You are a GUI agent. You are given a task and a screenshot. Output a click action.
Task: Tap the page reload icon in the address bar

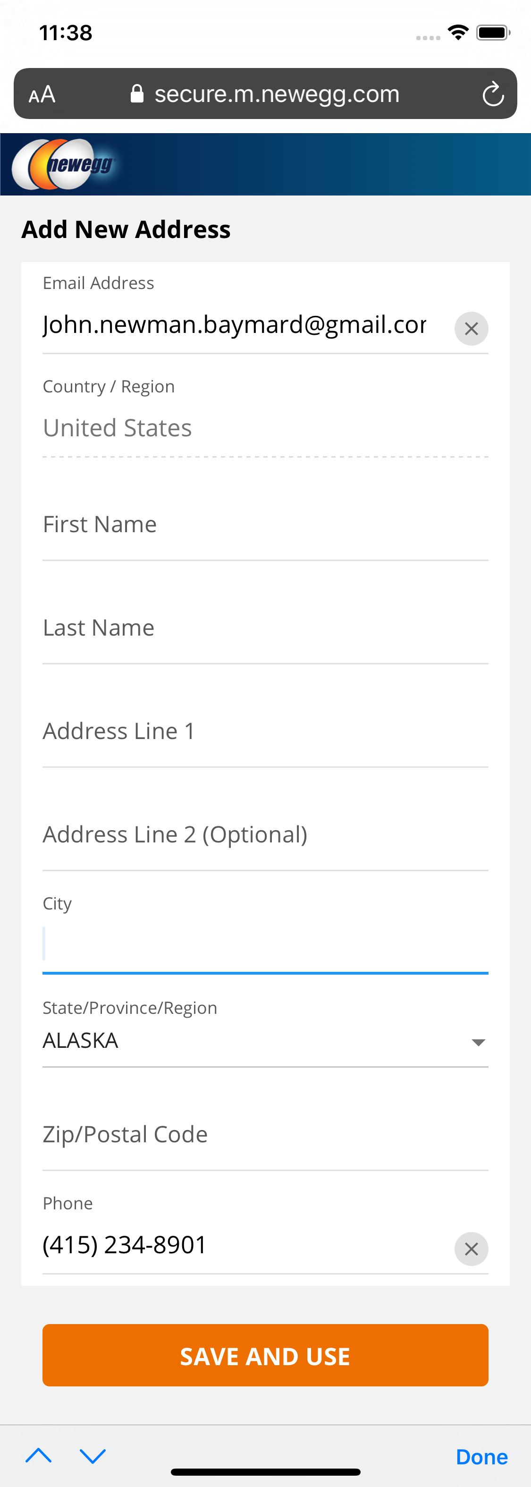point(494,93)
